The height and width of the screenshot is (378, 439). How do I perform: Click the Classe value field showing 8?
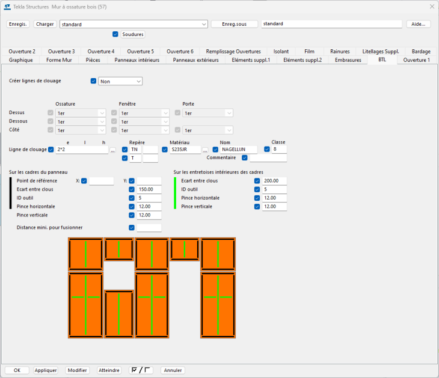click(279, 149)
